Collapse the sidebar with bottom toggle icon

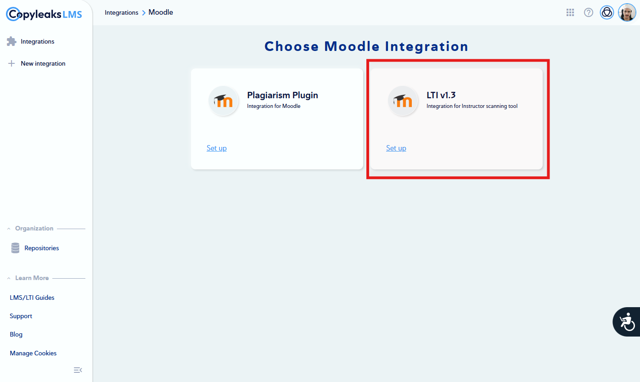pyautogui.click(x=78, y=370)
